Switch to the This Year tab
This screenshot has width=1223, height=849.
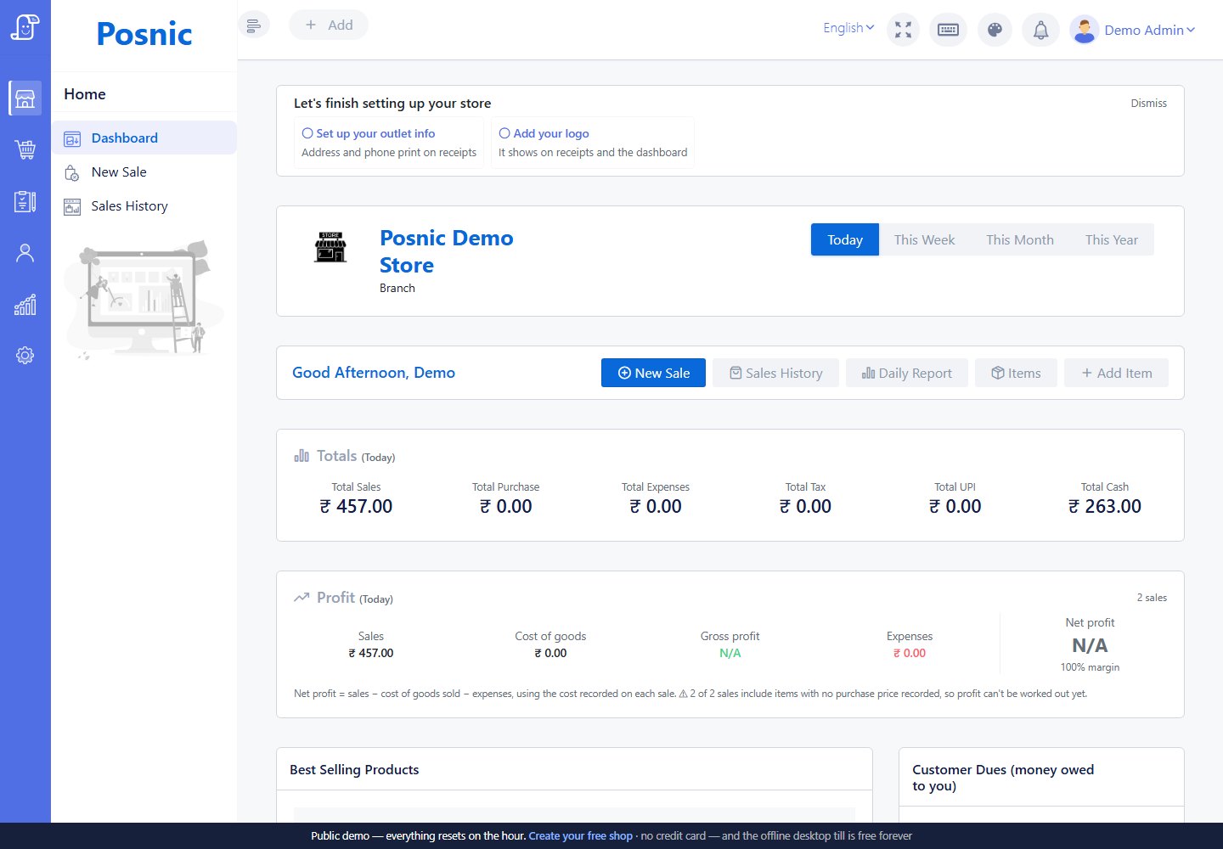pyautogui.click(x=1111, y=239)
